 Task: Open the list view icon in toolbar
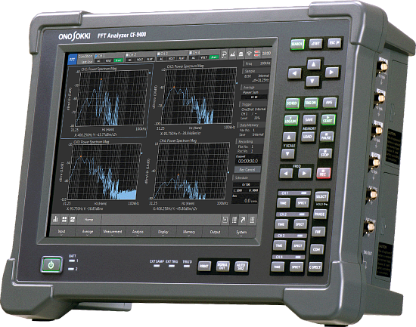[x=234, y=220]
